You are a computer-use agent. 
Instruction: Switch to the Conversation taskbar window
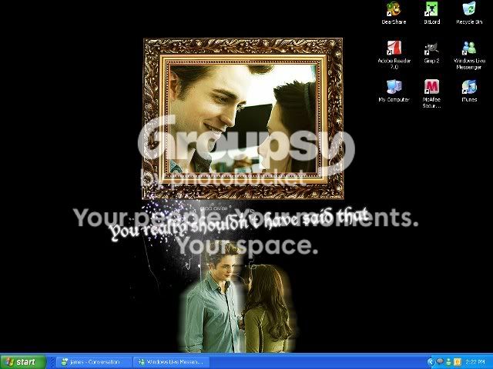[95, 362]
